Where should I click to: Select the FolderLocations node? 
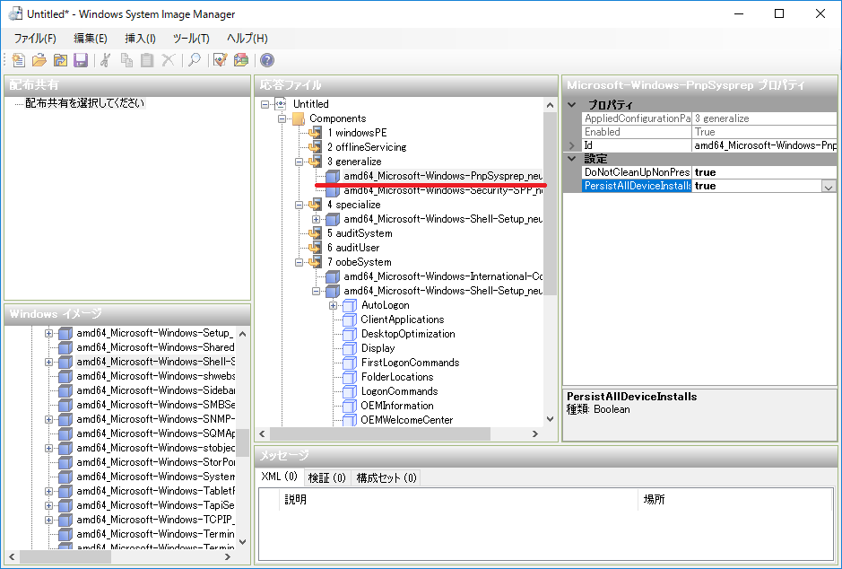[x=397, y=377]
